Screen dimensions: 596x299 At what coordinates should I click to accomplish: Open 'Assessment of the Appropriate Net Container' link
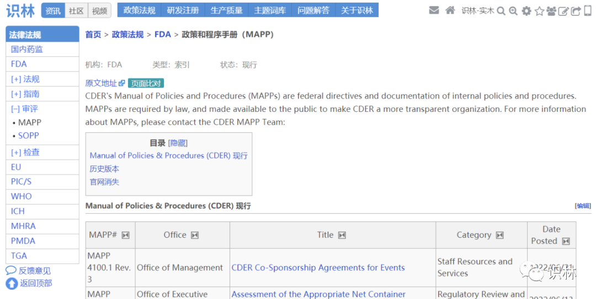[x=318, y=294]
